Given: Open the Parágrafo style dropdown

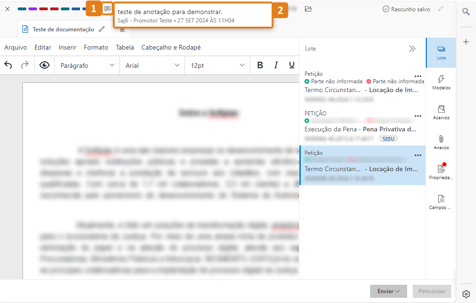Looking at the screenshot, I should pos(87,65).
